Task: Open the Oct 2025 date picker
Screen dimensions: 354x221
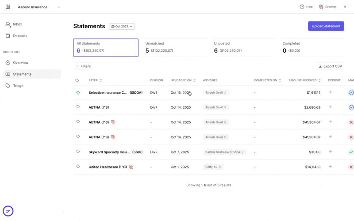Action: [122, 27]
